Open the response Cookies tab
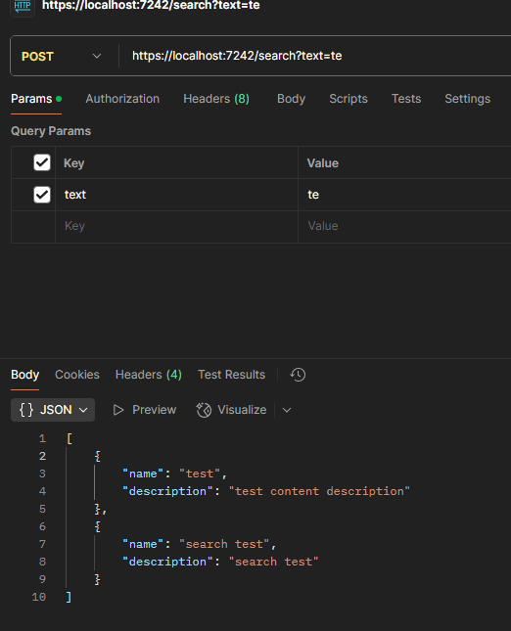511x631 pixels. [77, 375]
